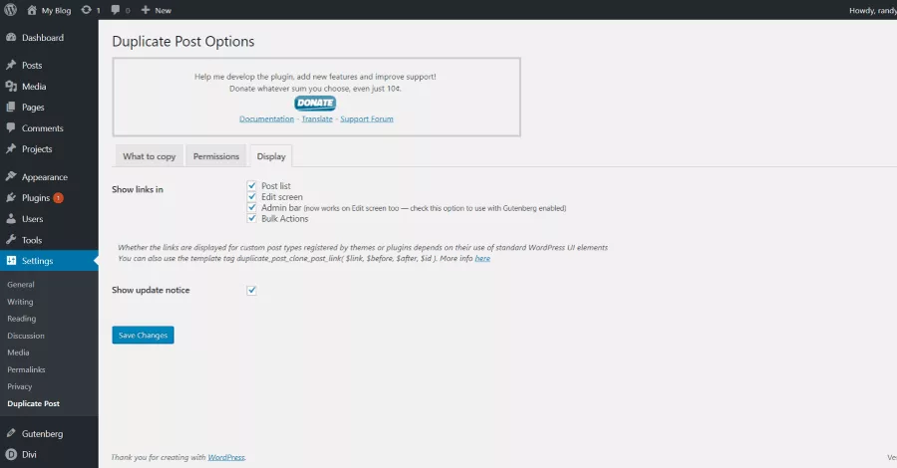Open Reading settings submenu
The image size is (897, 468).
[x=21, y=319]
